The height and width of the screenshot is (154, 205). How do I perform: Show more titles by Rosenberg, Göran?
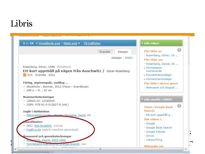pyautogui.click(x=162, y=55)
